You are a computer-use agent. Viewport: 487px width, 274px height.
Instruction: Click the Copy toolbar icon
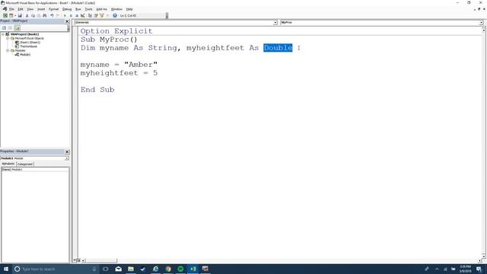pyautogui.click(x=33, y=15)
